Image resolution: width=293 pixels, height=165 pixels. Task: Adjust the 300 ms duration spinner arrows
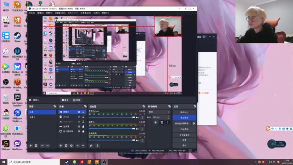pos(168,117)
